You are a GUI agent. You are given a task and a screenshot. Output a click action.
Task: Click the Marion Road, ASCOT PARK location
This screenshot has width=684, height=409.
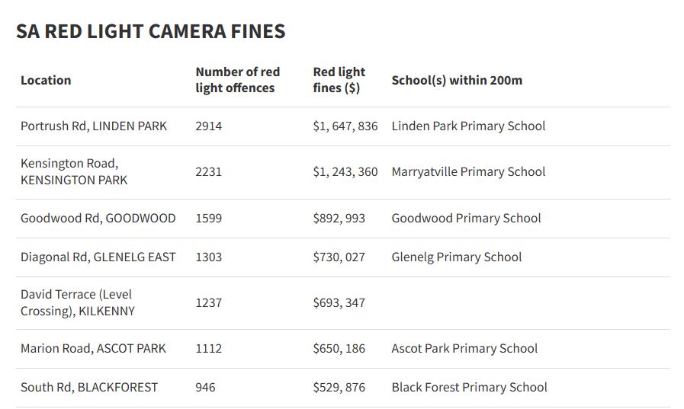pyautogui.click(x=93, y=348)
